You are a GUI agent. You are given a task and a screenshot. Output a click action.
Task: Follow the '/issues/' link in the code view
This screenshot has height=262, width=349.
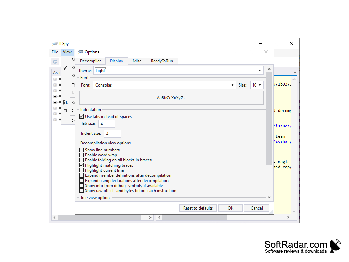(x=282, y=126)
